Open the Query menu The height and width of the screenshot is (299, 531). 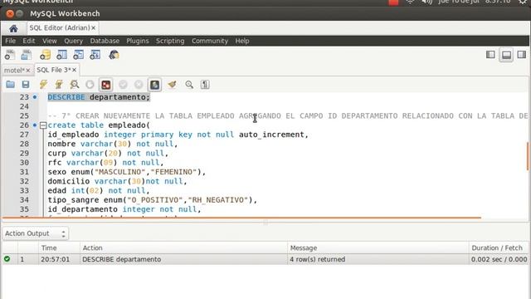click(73, 41)
